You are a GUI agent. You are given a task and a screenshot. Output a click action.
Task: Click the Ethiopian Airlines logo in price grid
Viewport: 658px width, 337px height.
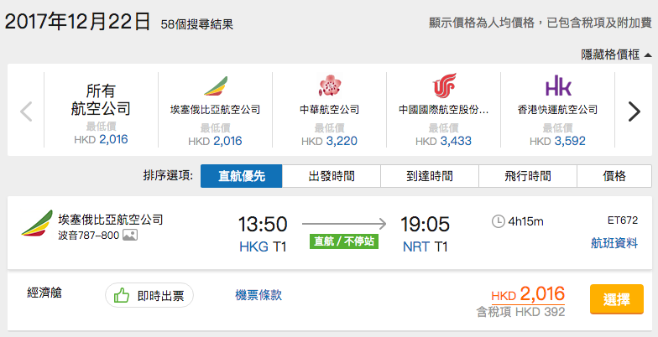216,86
